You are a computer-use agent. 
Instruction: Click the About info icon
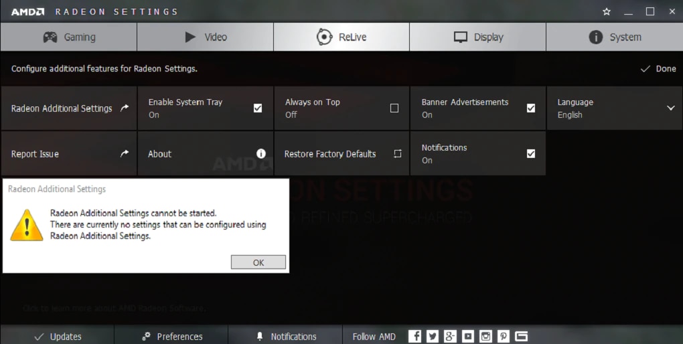[x=261, y=153]
